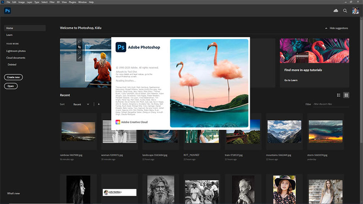The width and height of the screenshot is (363, 204).
Task: Open the user profile avatar
Action: point(356,11)
